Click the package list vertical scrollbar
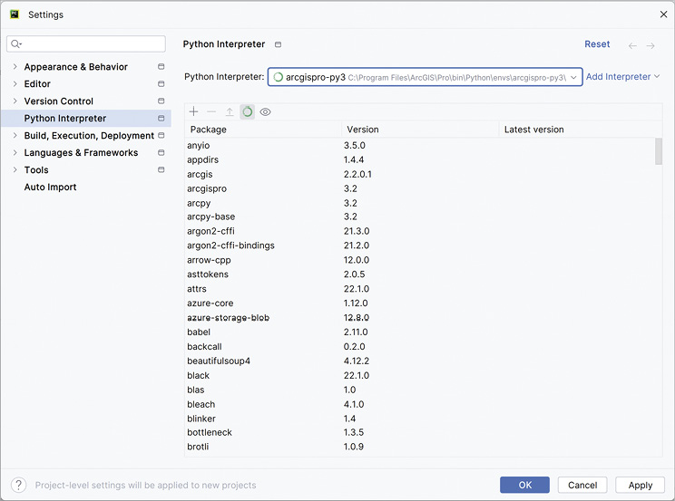Image resolution: width=675 pixels, height=501 pixels. click(658, 151)
